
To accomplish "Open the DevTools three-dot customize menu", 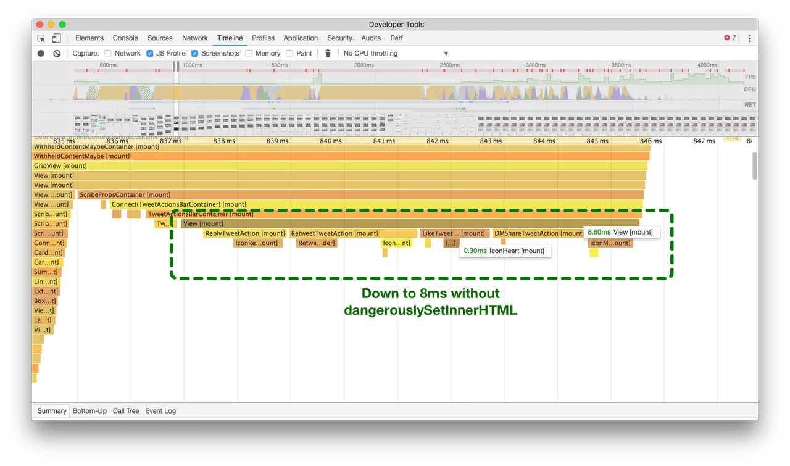I will pos(748,38).
